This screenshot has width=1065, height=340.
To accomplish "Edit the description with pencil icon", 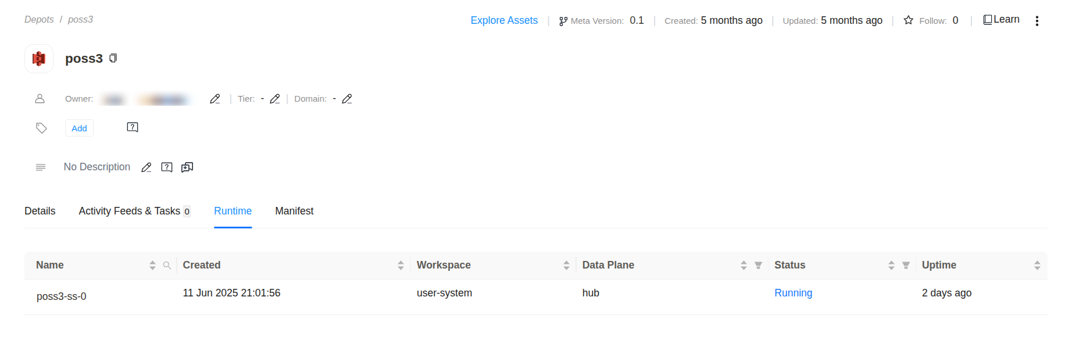I will pyautogui.click(x=146, y=167).
